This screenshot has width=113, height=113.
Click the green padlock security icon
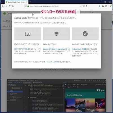tap(28, 6)
